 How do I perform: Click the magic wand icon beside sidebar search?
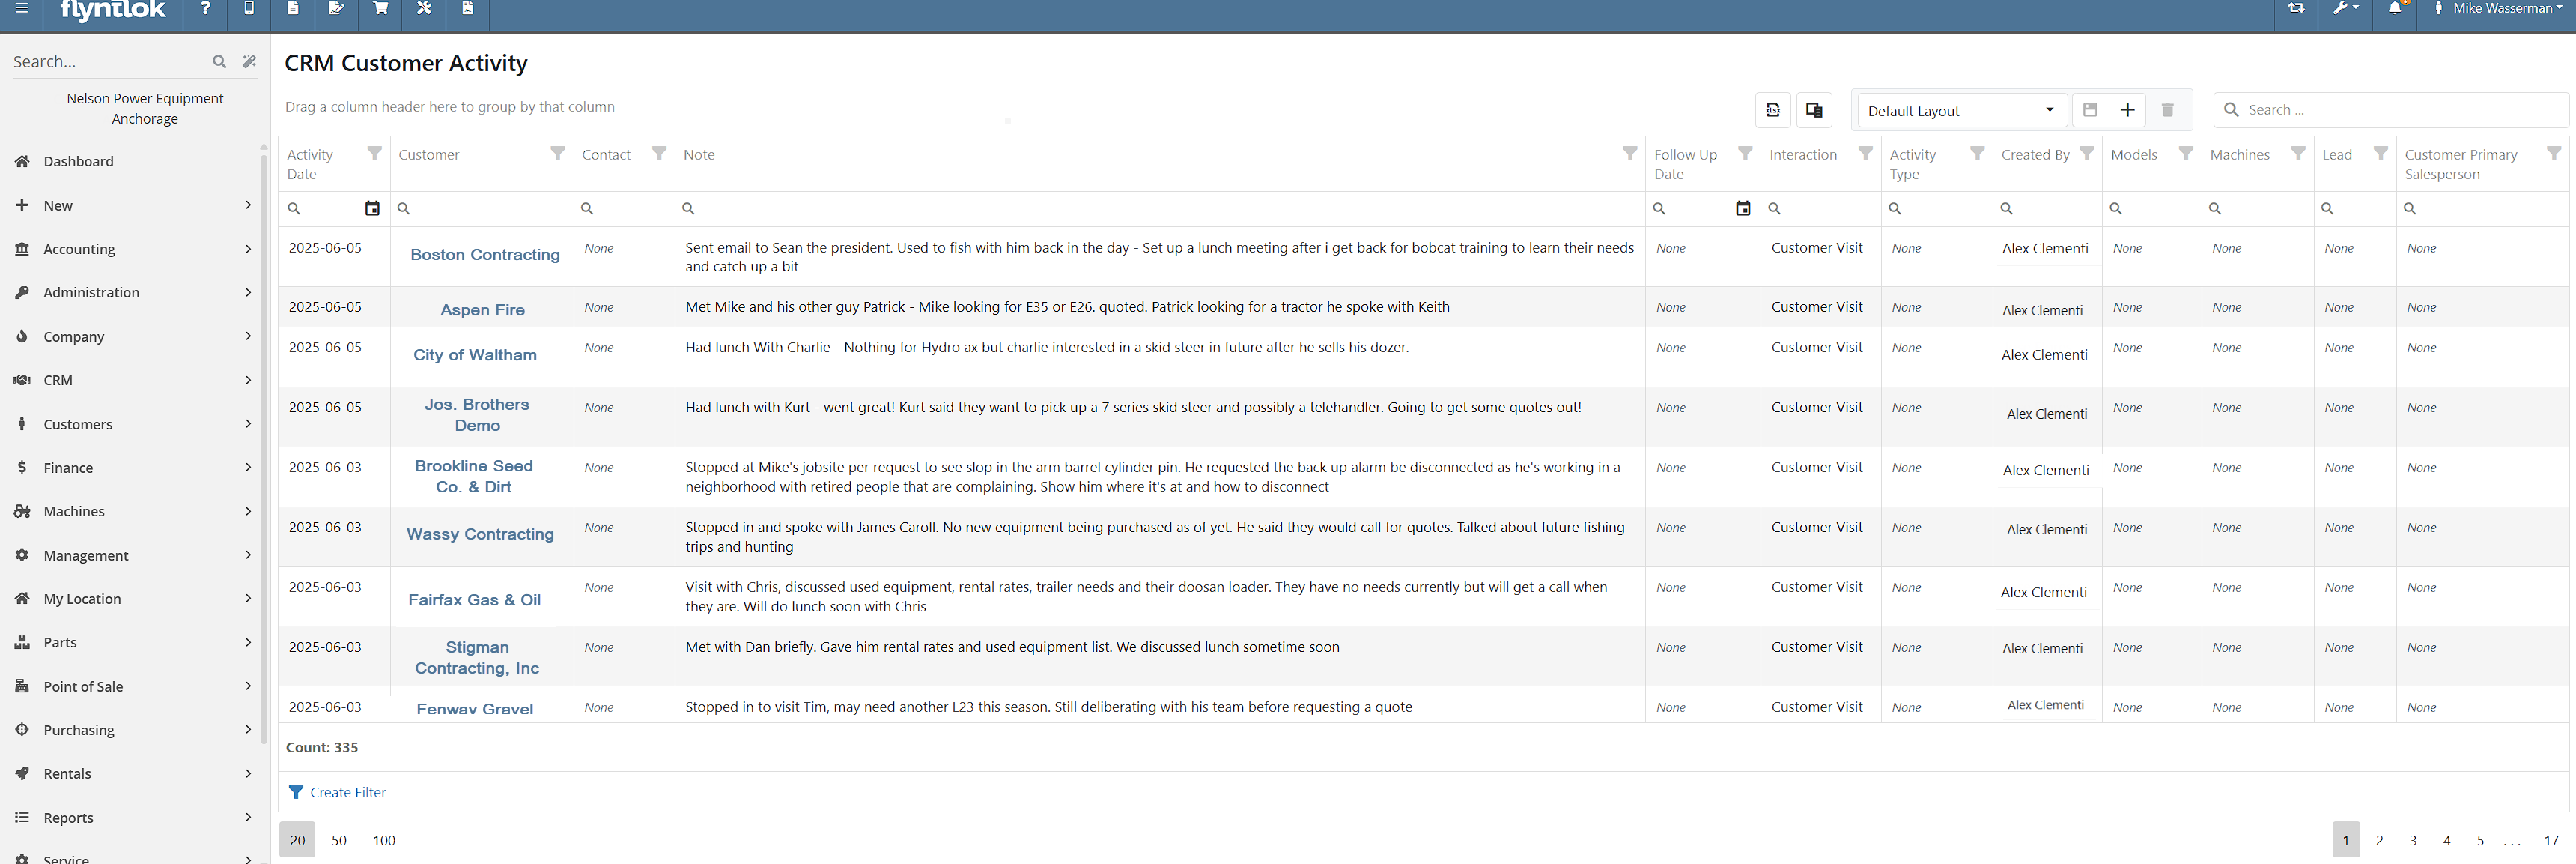pos(249,62)
